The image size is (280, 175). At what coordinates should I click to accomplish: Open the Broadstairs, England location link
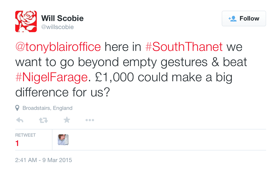click(x=47, y=108)
